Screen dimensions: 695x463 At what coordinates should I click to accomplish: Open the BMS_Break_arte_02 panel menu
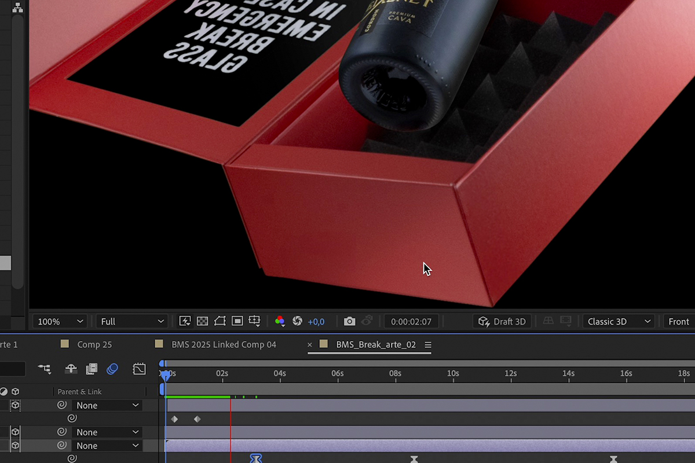pyautogui.click(x=428, y=345)
